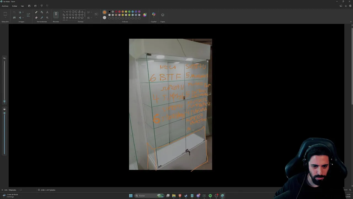This screenshot has width=353, height=199.
Task: Select the Eraser tool
Action: 36,18
